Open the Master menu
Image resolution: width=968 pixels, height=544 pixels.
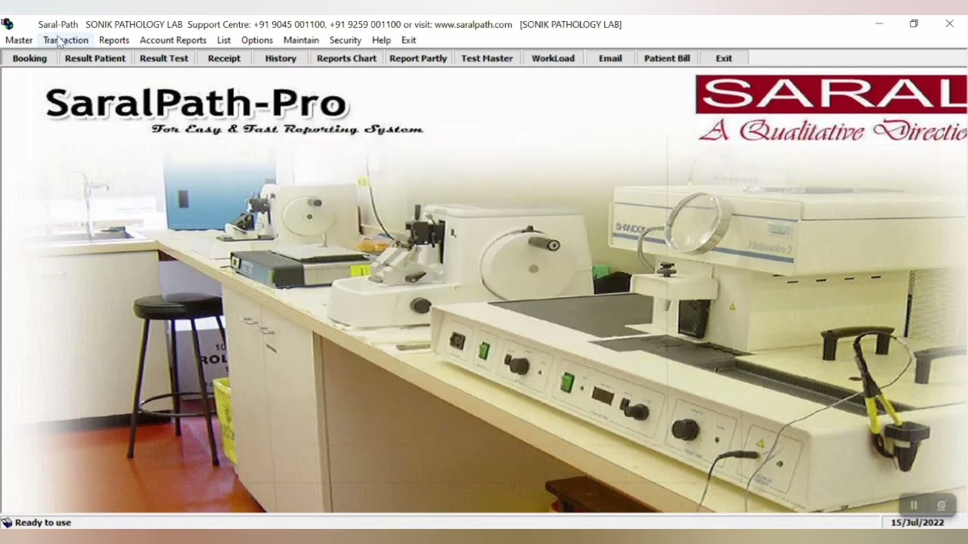coord(19,40)
